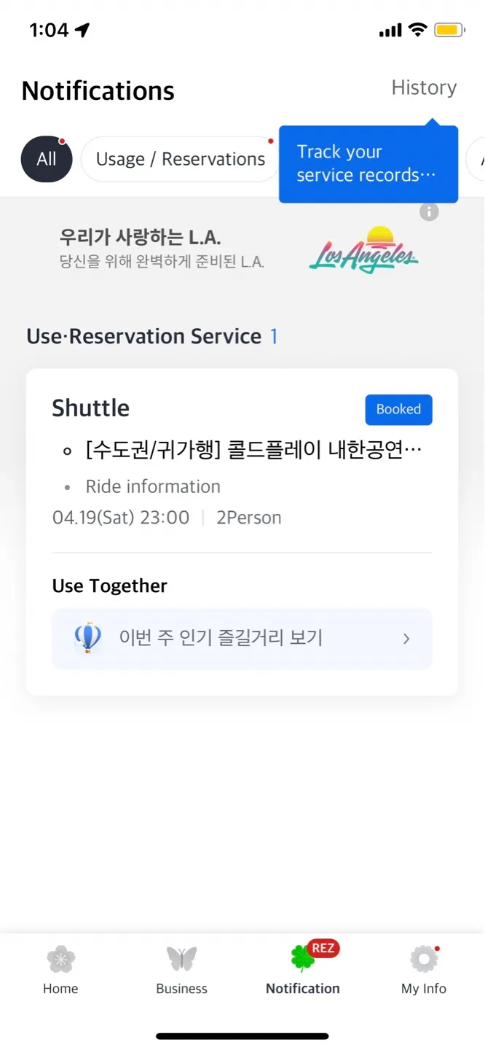Switch to the Notification tab label

[x=303, y=989]
